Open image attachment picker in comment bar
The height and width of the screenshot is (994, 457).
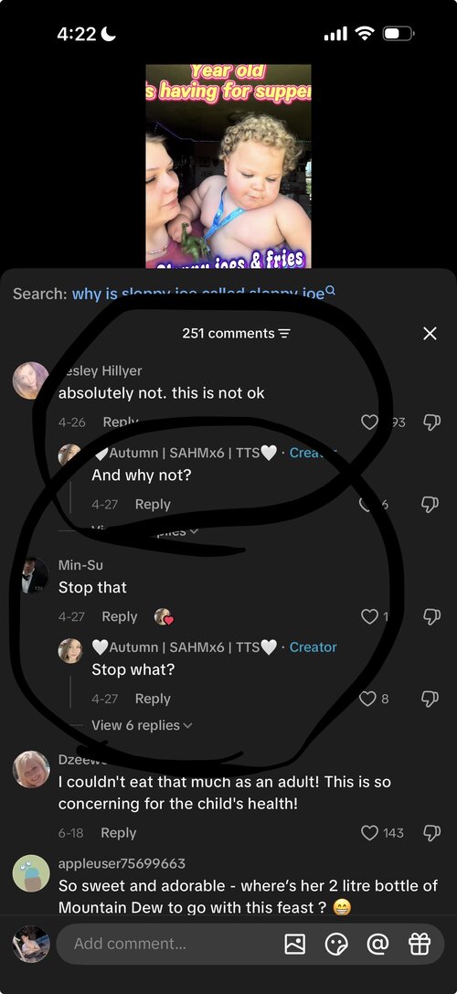pos(295,944)
